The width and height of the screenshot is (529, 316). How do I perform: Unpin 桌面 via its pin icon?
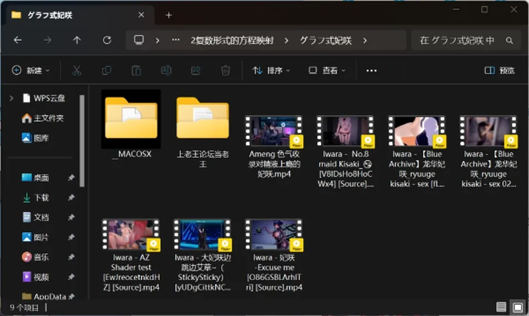(71, 177)
